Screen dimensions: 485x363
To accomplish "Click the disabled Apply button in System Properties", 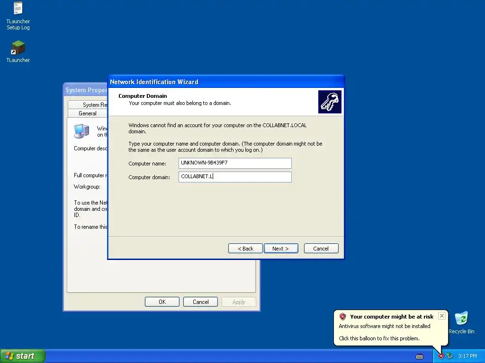I will point(239,302).
